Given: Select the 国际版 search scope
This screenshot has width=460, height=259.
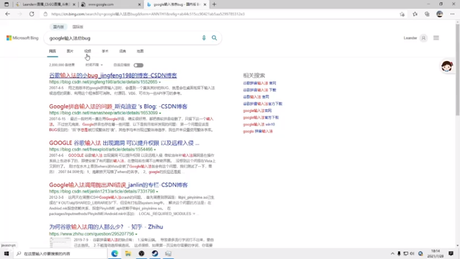Looking at the screenshot, I should pos(78,26).
